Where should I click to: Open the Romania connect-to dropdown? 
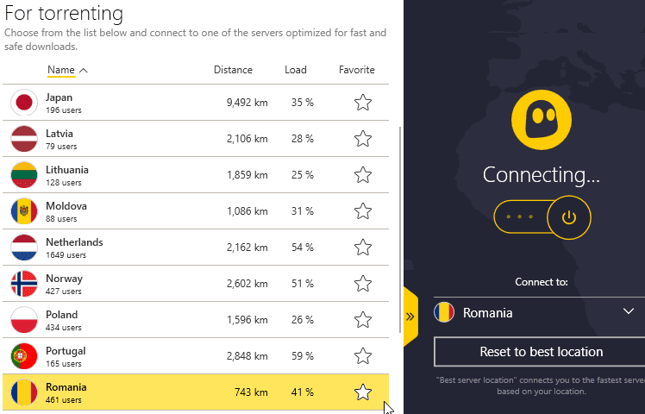tap(539, 312)
